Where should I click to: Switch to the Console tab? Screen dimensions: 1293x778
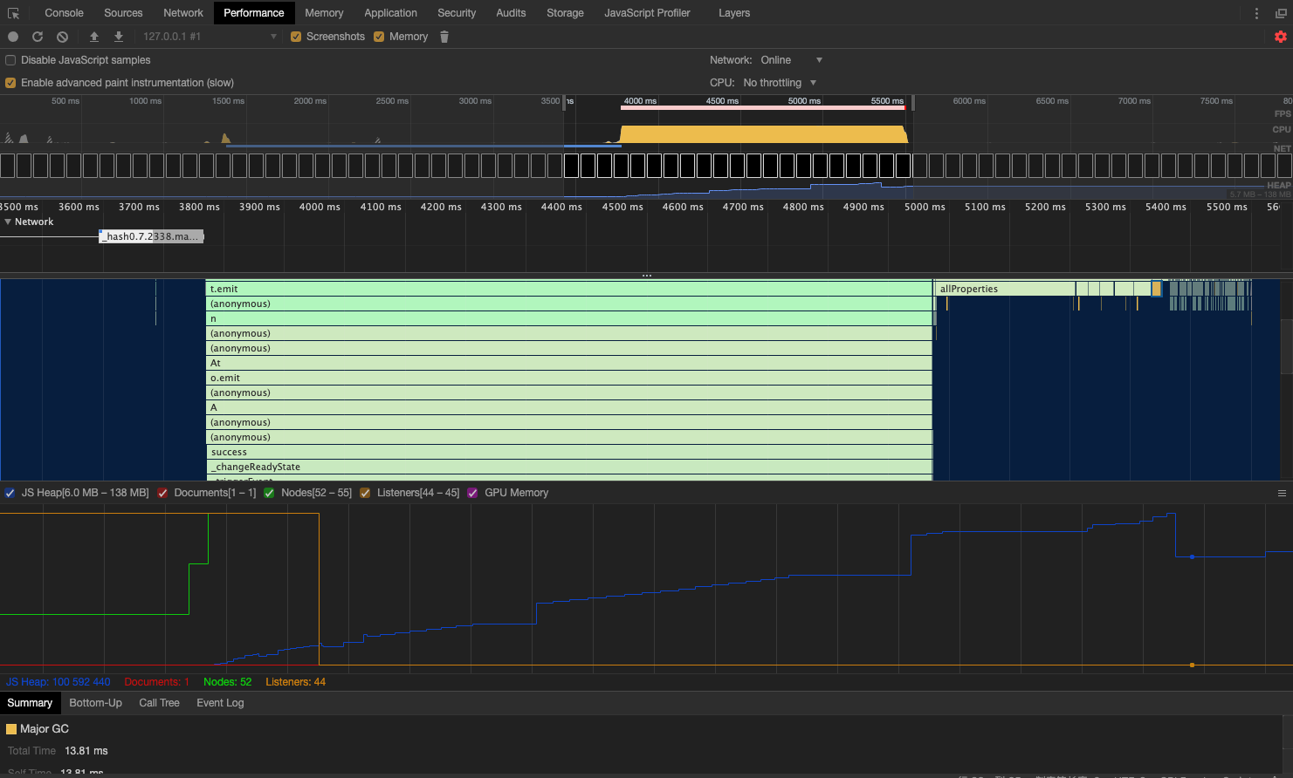65,13
